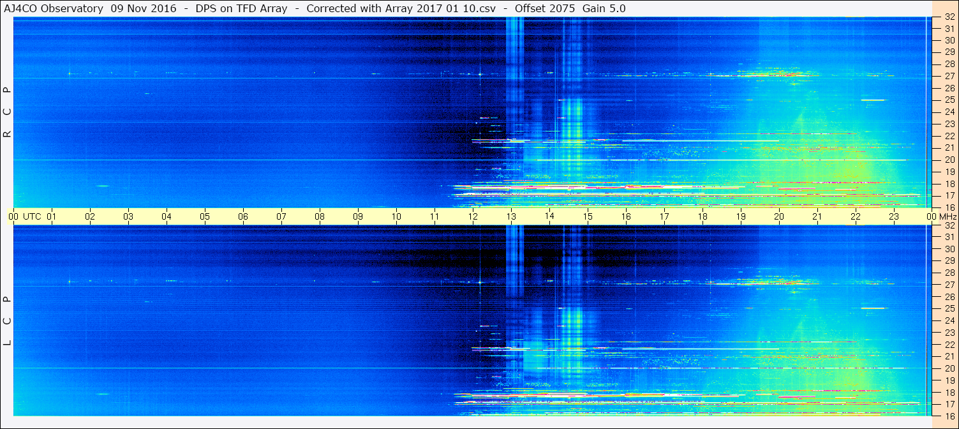Image resolution: width=959 pixels, height=429 pixels.
Task: Click the 32 MHz label on the RCP scale
Action: (949, 17)
